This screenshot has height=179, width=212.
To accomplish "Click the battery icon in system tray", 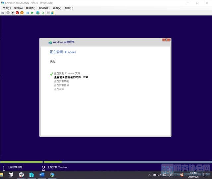I will coord(154,175).
